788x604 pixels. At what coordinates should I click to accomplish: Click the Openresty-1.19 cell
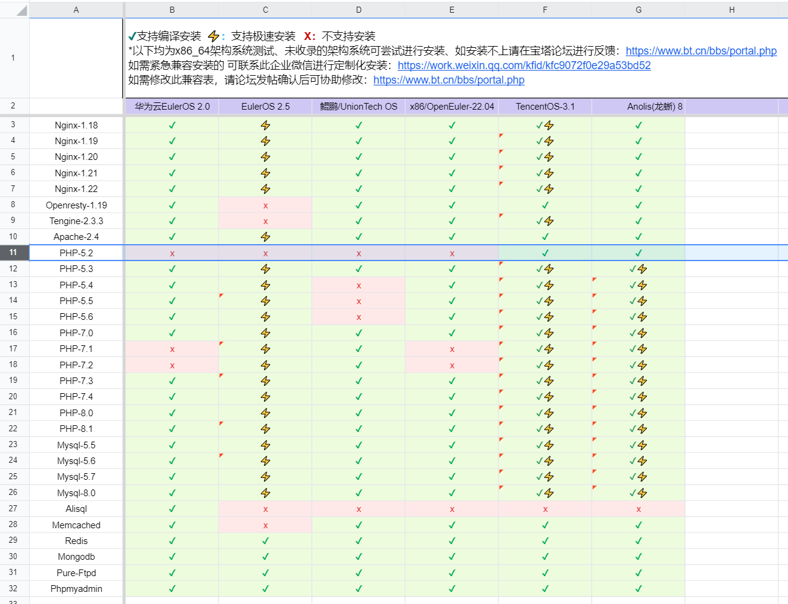click(x=76, y=205)
